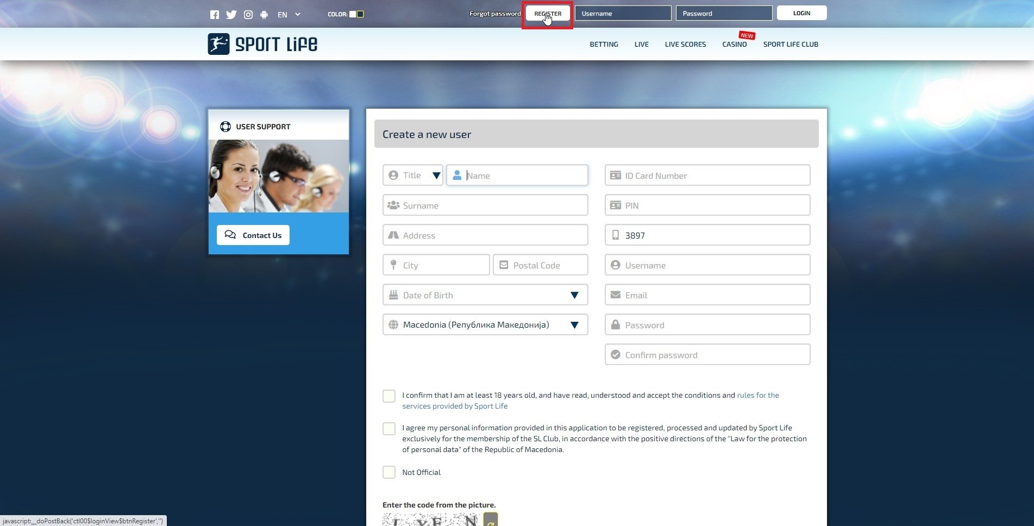Image resolution: width=1034 pixels, height=526 pixels.
Task: Click the Instagram icon
Action: tap(248, 15)
